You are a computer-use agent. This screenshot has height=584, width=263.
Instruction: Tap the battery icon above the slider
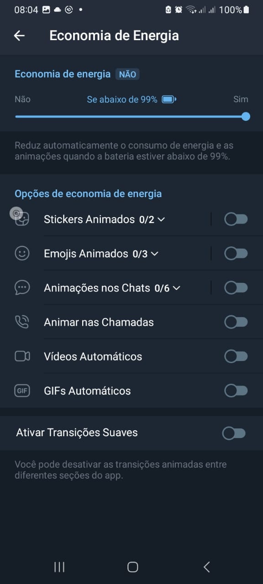pos(169,99)
